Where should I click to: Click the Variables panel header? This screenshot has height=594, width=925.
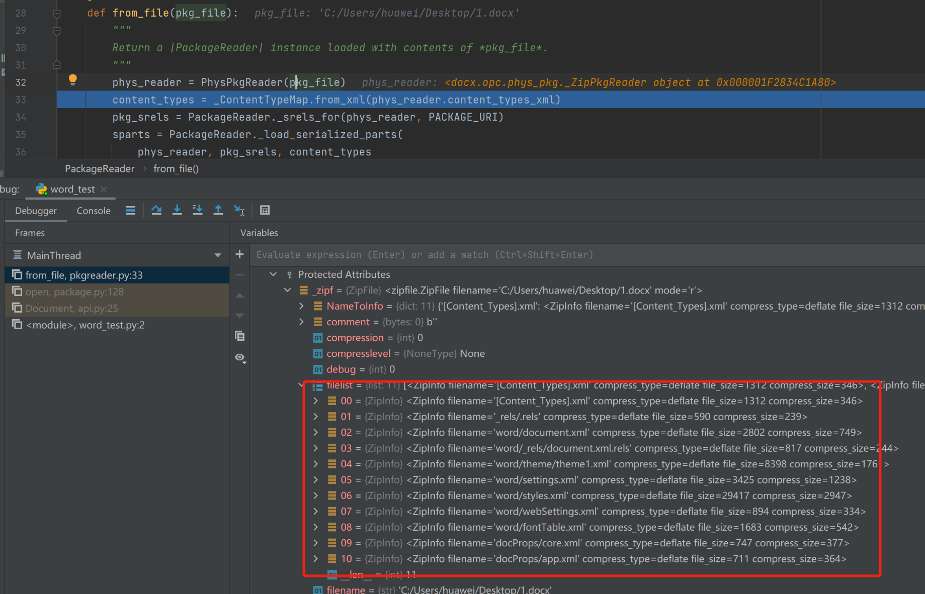(x=259, y=233)
